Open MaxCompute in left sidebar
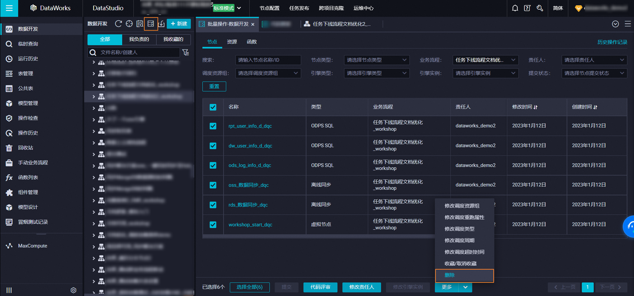 [41, 246]
